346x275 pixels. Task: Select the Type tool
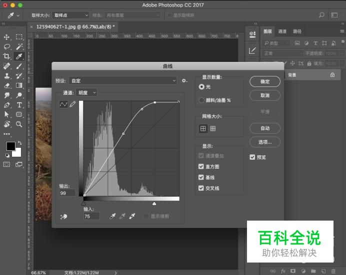(19, 105)
